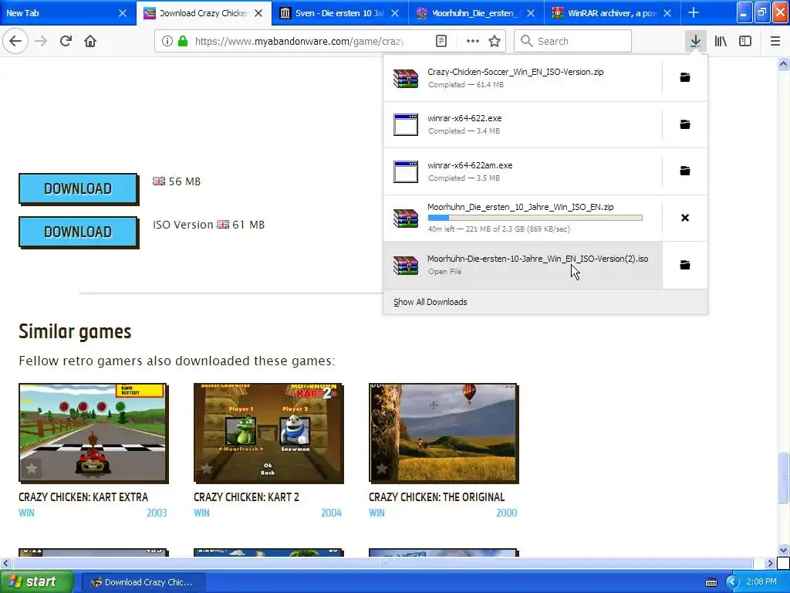Screen dimensions: 790x593
Task: Favorite Crazy Chicken The Original star icon
Action: coord(381,469)
